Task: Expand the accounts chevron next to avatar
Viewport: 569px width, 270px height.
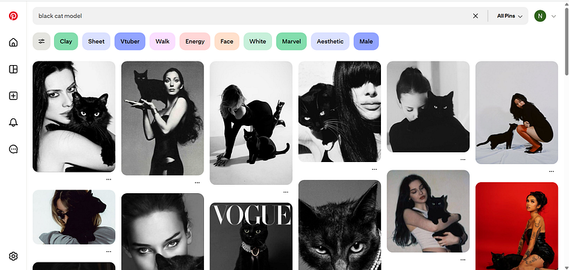Action: tap(554, 16)
